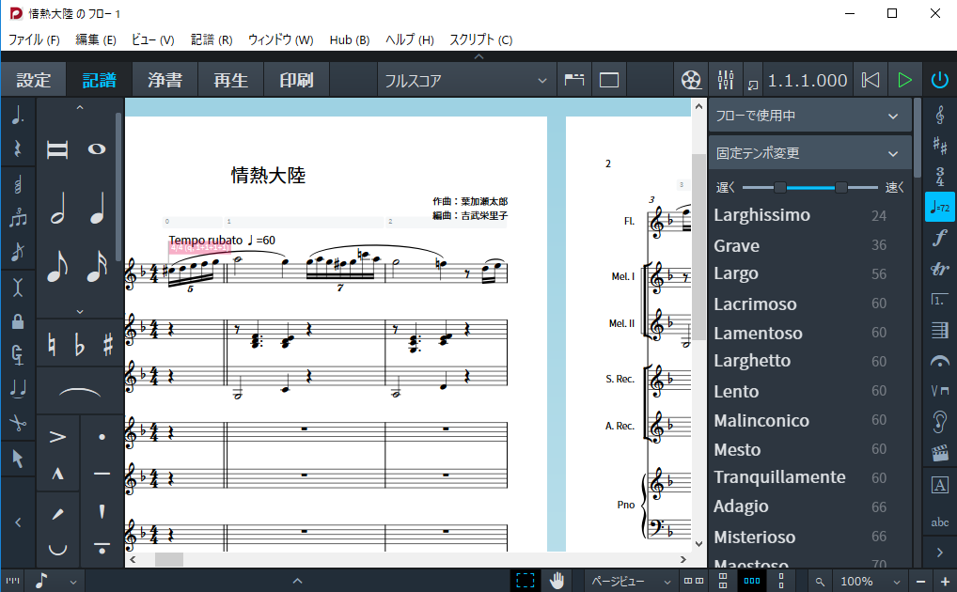Open the ファイル (F) menu
957x592 pixels.
[x=34, y=39]
